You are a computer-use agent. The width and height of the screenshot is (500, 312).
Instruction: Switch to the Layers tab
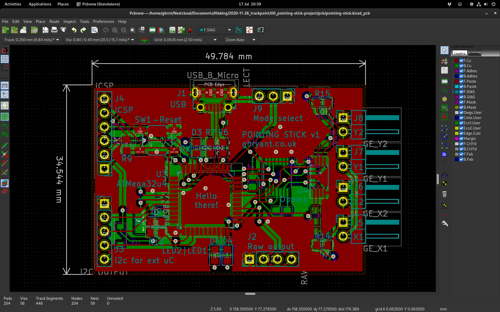tap(459, 54)
